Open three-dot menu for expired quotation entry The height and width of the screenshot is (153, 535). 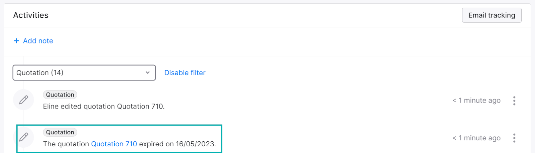click(x=514, y=138)
